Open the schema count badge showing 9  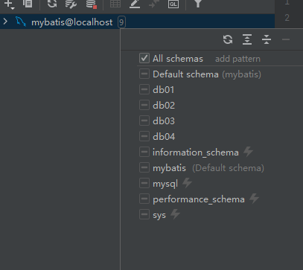tap(121, 22)
